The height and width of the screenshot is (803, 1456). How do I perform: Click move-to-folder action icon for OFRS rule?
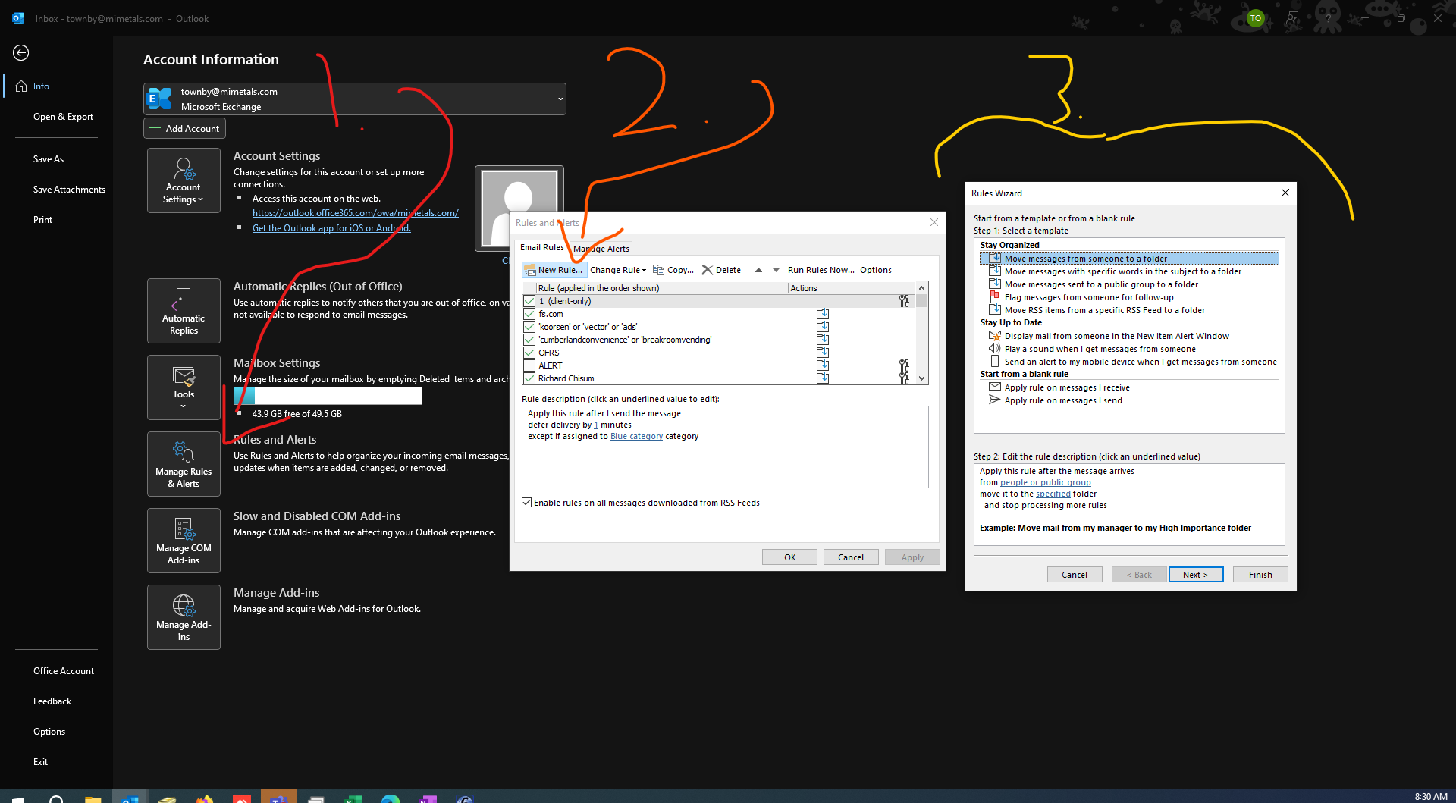(823, 353)
